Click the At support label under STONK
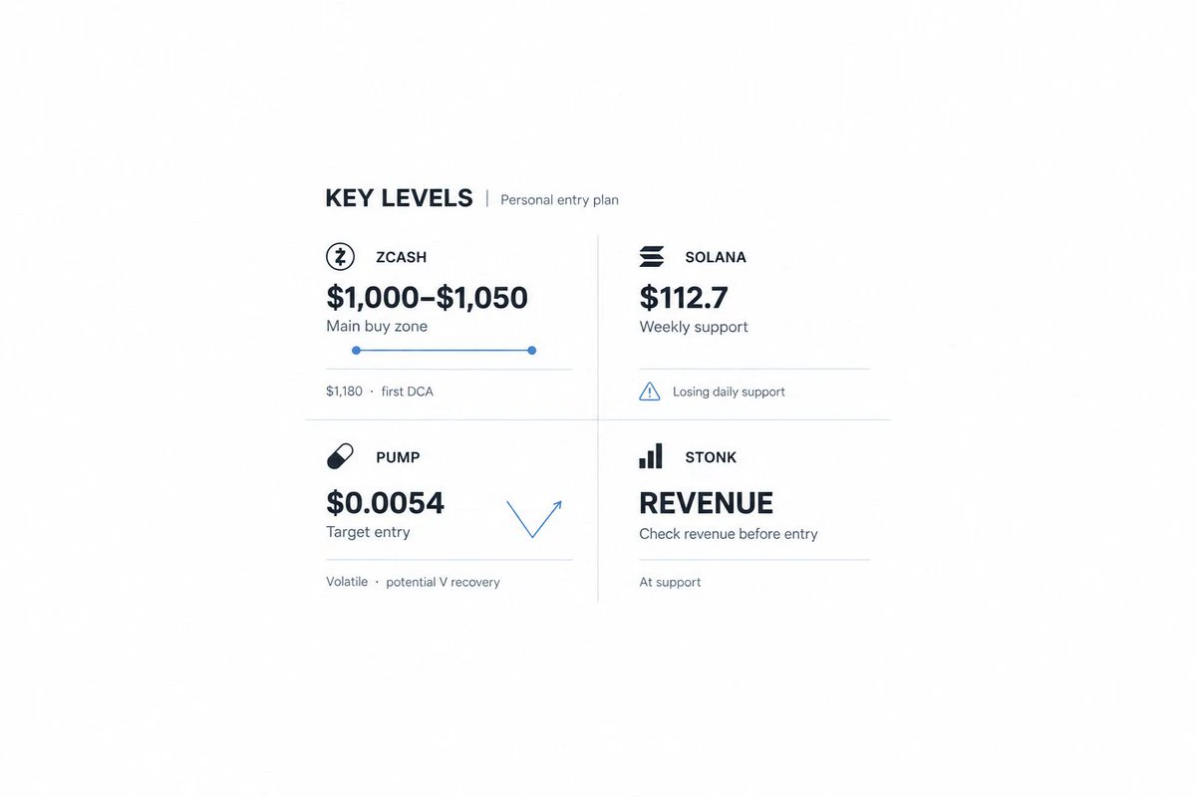The image size is (1196, 797). (x=670, y=582)
